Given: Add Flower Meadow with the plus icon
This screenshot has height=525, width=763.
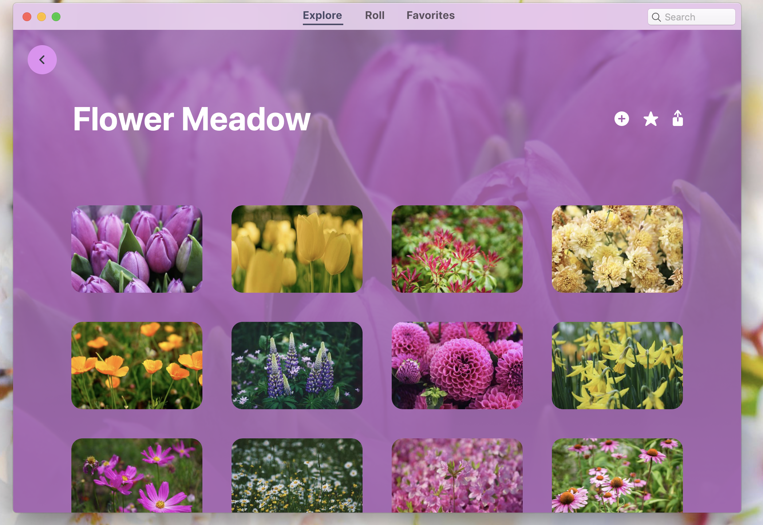Looking at the screenshot, I should [622, 119].
